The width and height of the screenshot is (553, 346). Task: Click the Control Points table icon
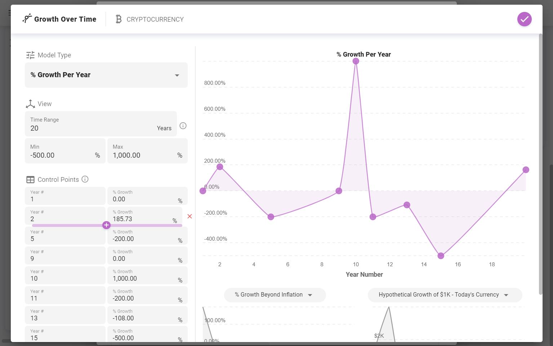pos(30,180)
